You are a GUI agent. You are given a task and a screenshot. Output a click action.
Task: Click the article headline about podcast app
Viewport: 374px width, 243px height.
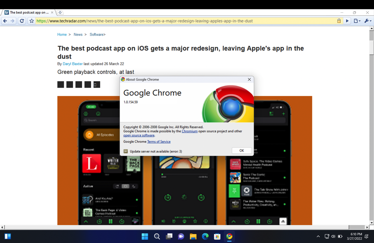(x=181, y=52)
